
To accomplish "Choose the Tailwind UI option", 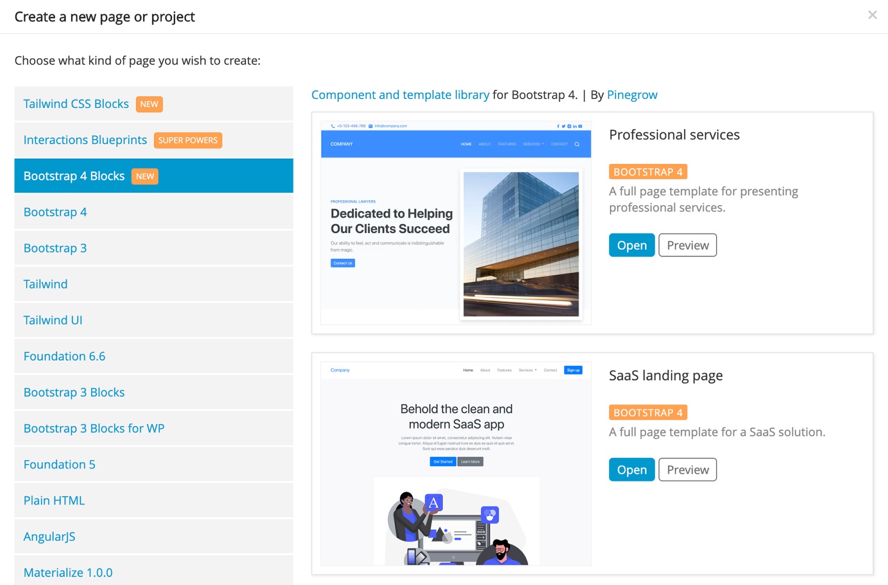I will [x=154, y=320].
